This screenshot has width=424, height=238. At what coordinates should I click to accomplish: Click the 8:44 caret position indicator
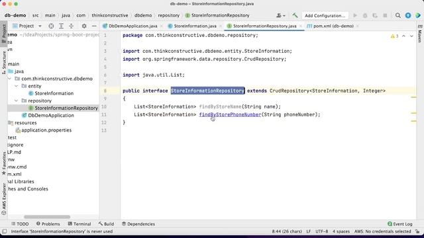(287, 231)
